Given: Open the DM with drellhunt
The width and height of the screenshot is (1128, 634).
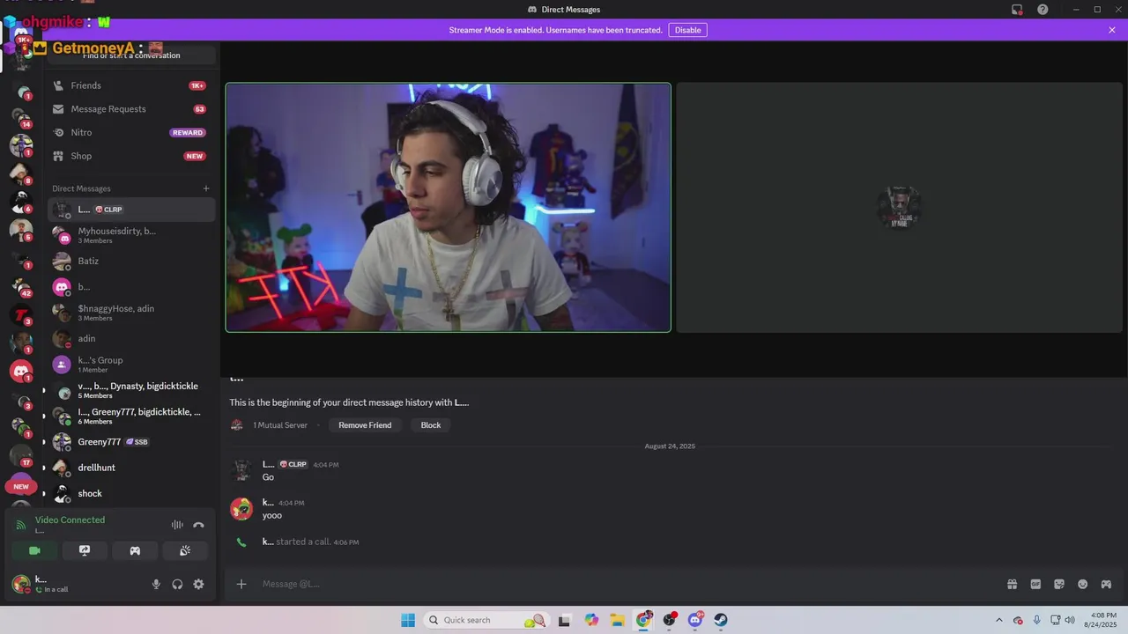Looking at the screenshot, I should point(131,468).
